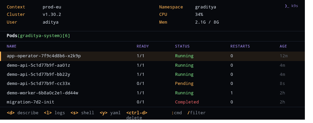Click the :cmd prompt hint
Viewport: 313px width, 123px height.
(177, 113)
